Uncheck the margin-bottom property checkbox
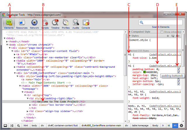 179,81
